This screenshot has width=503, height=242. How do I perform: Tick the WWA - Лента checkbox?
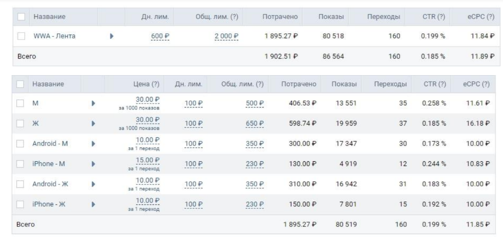20,36
